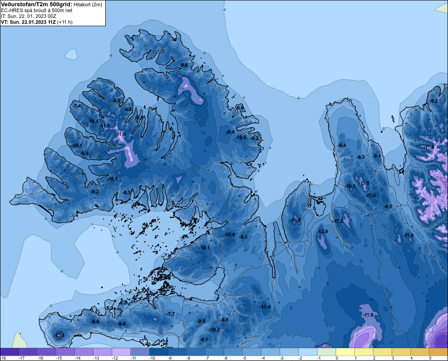448x361 pixels.
Task: Select the legend swatch between -15 and -14
Action: 65,352
